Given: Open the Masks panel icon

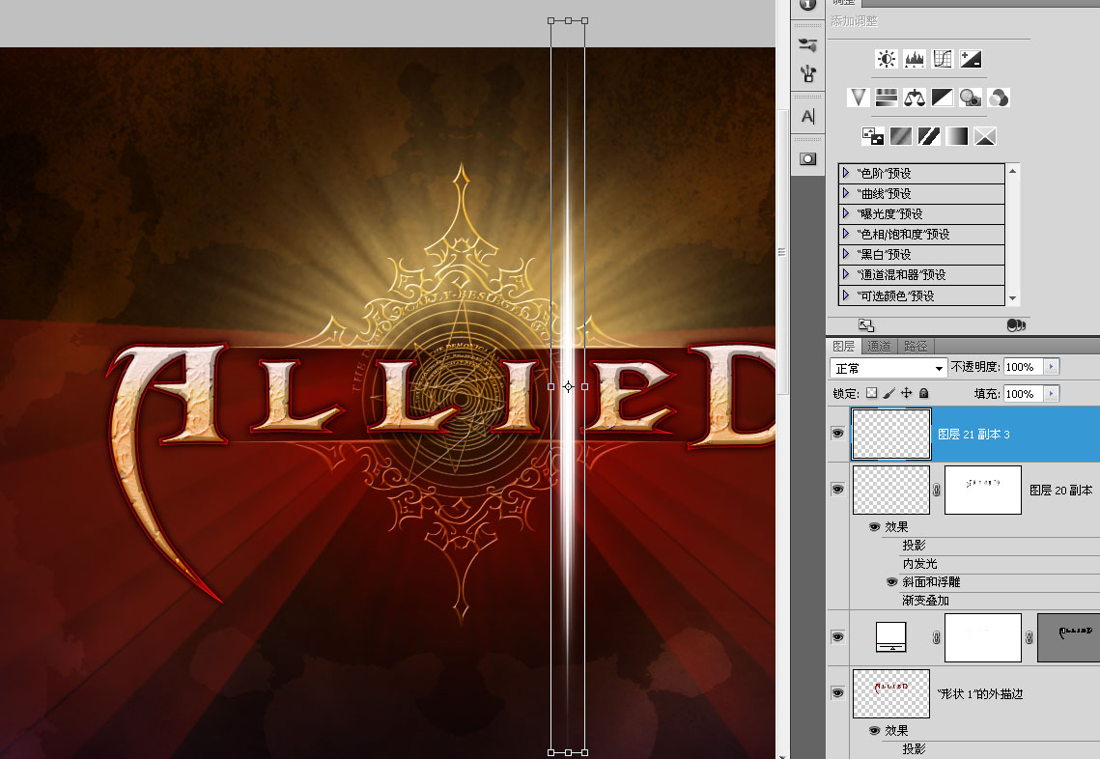Looking at the screenshot, I should [808, 159].
